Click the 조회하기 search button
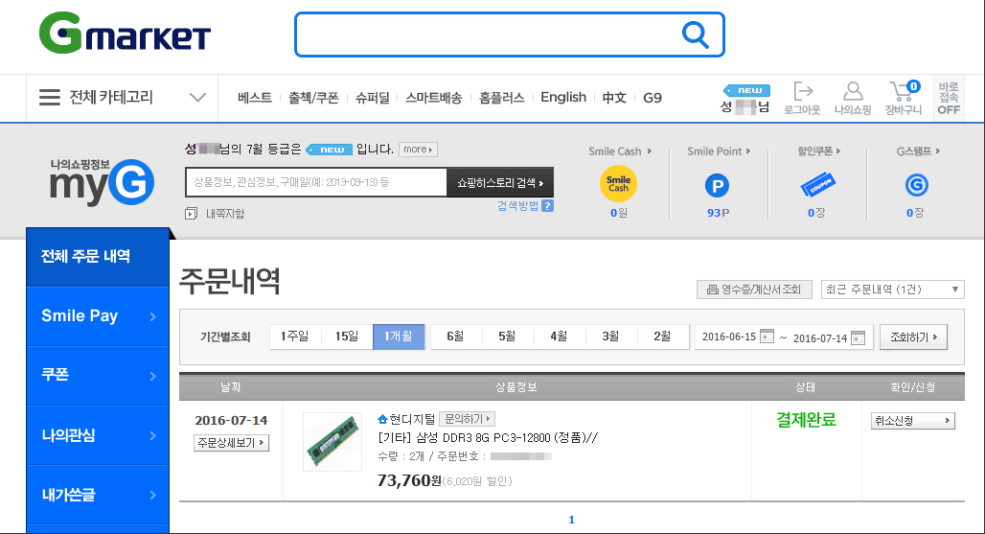The image size is (985, 534). pyautogui.click(x=913, y=337)
